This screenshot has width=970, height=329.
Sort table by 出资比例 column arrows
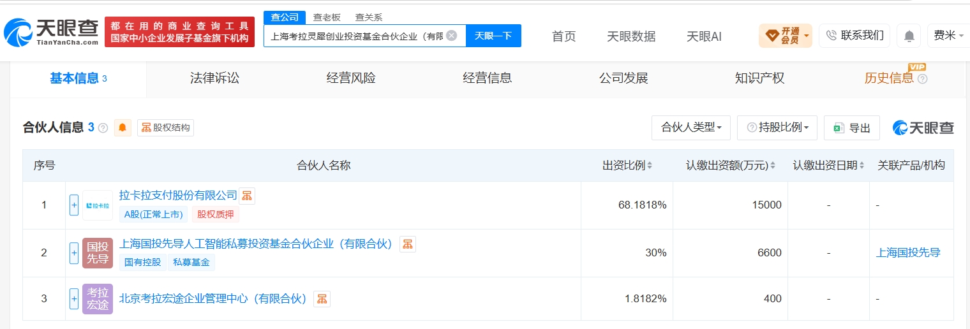pyautogui.click(x=650, y=166)
